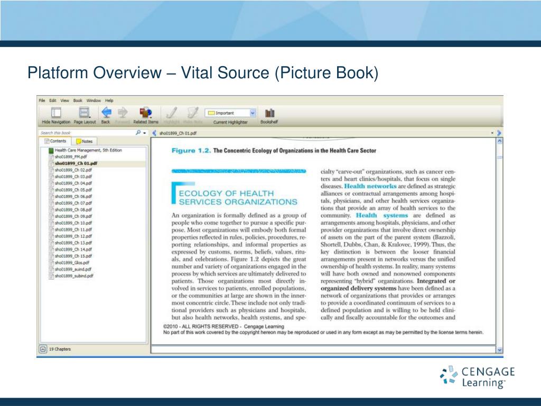Screen dimensions: 541x406
Task: Open sho01899_auind.pdf author index
Action: pyautogui.click(x=70, y=269)
